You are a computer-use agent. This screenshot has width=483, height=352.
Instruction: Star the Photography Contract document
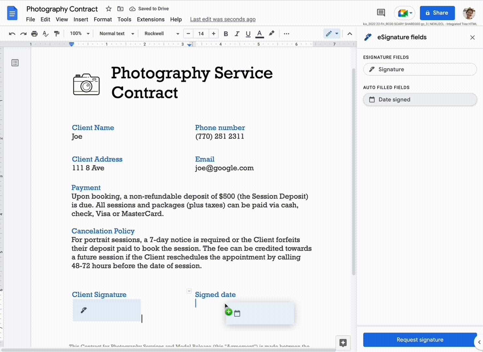[109, 9]
